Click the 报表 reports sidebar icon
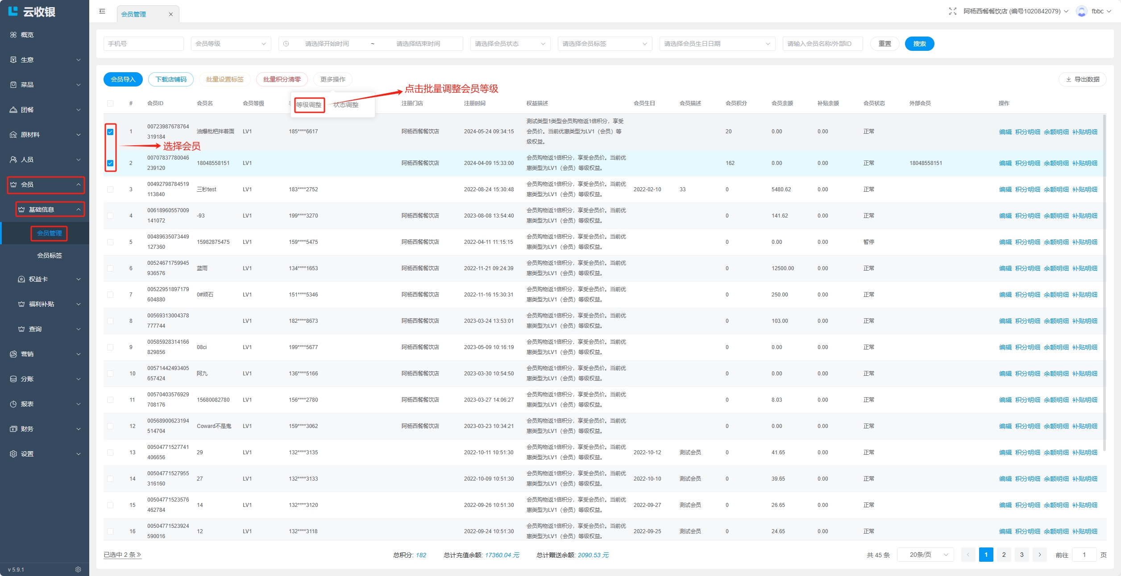The image size is (1121, 576). pos(13,404)
